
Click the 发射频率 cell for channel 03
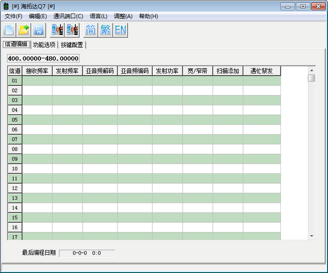[67, 101]
